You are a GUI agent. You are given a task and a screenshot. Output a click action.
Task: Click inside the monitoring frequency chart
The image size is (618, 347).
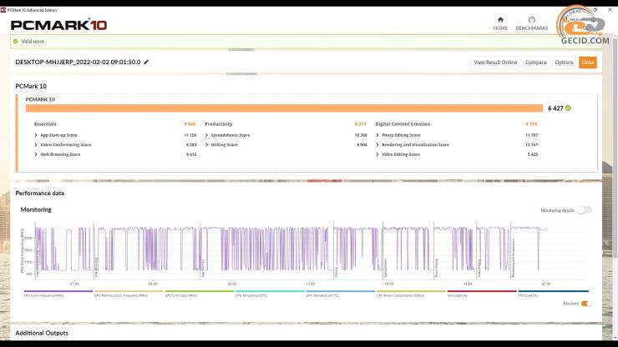tap(309, 250)
